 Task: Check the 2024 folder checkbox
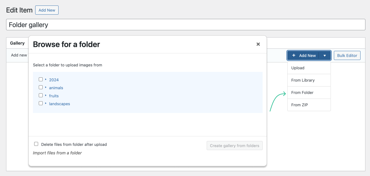[41, 79]
